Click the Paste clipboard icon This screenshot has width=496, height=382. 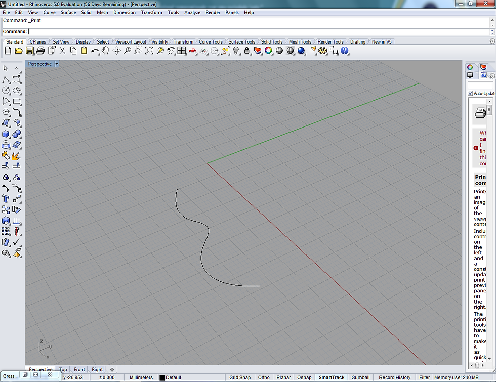click(84, 51)
